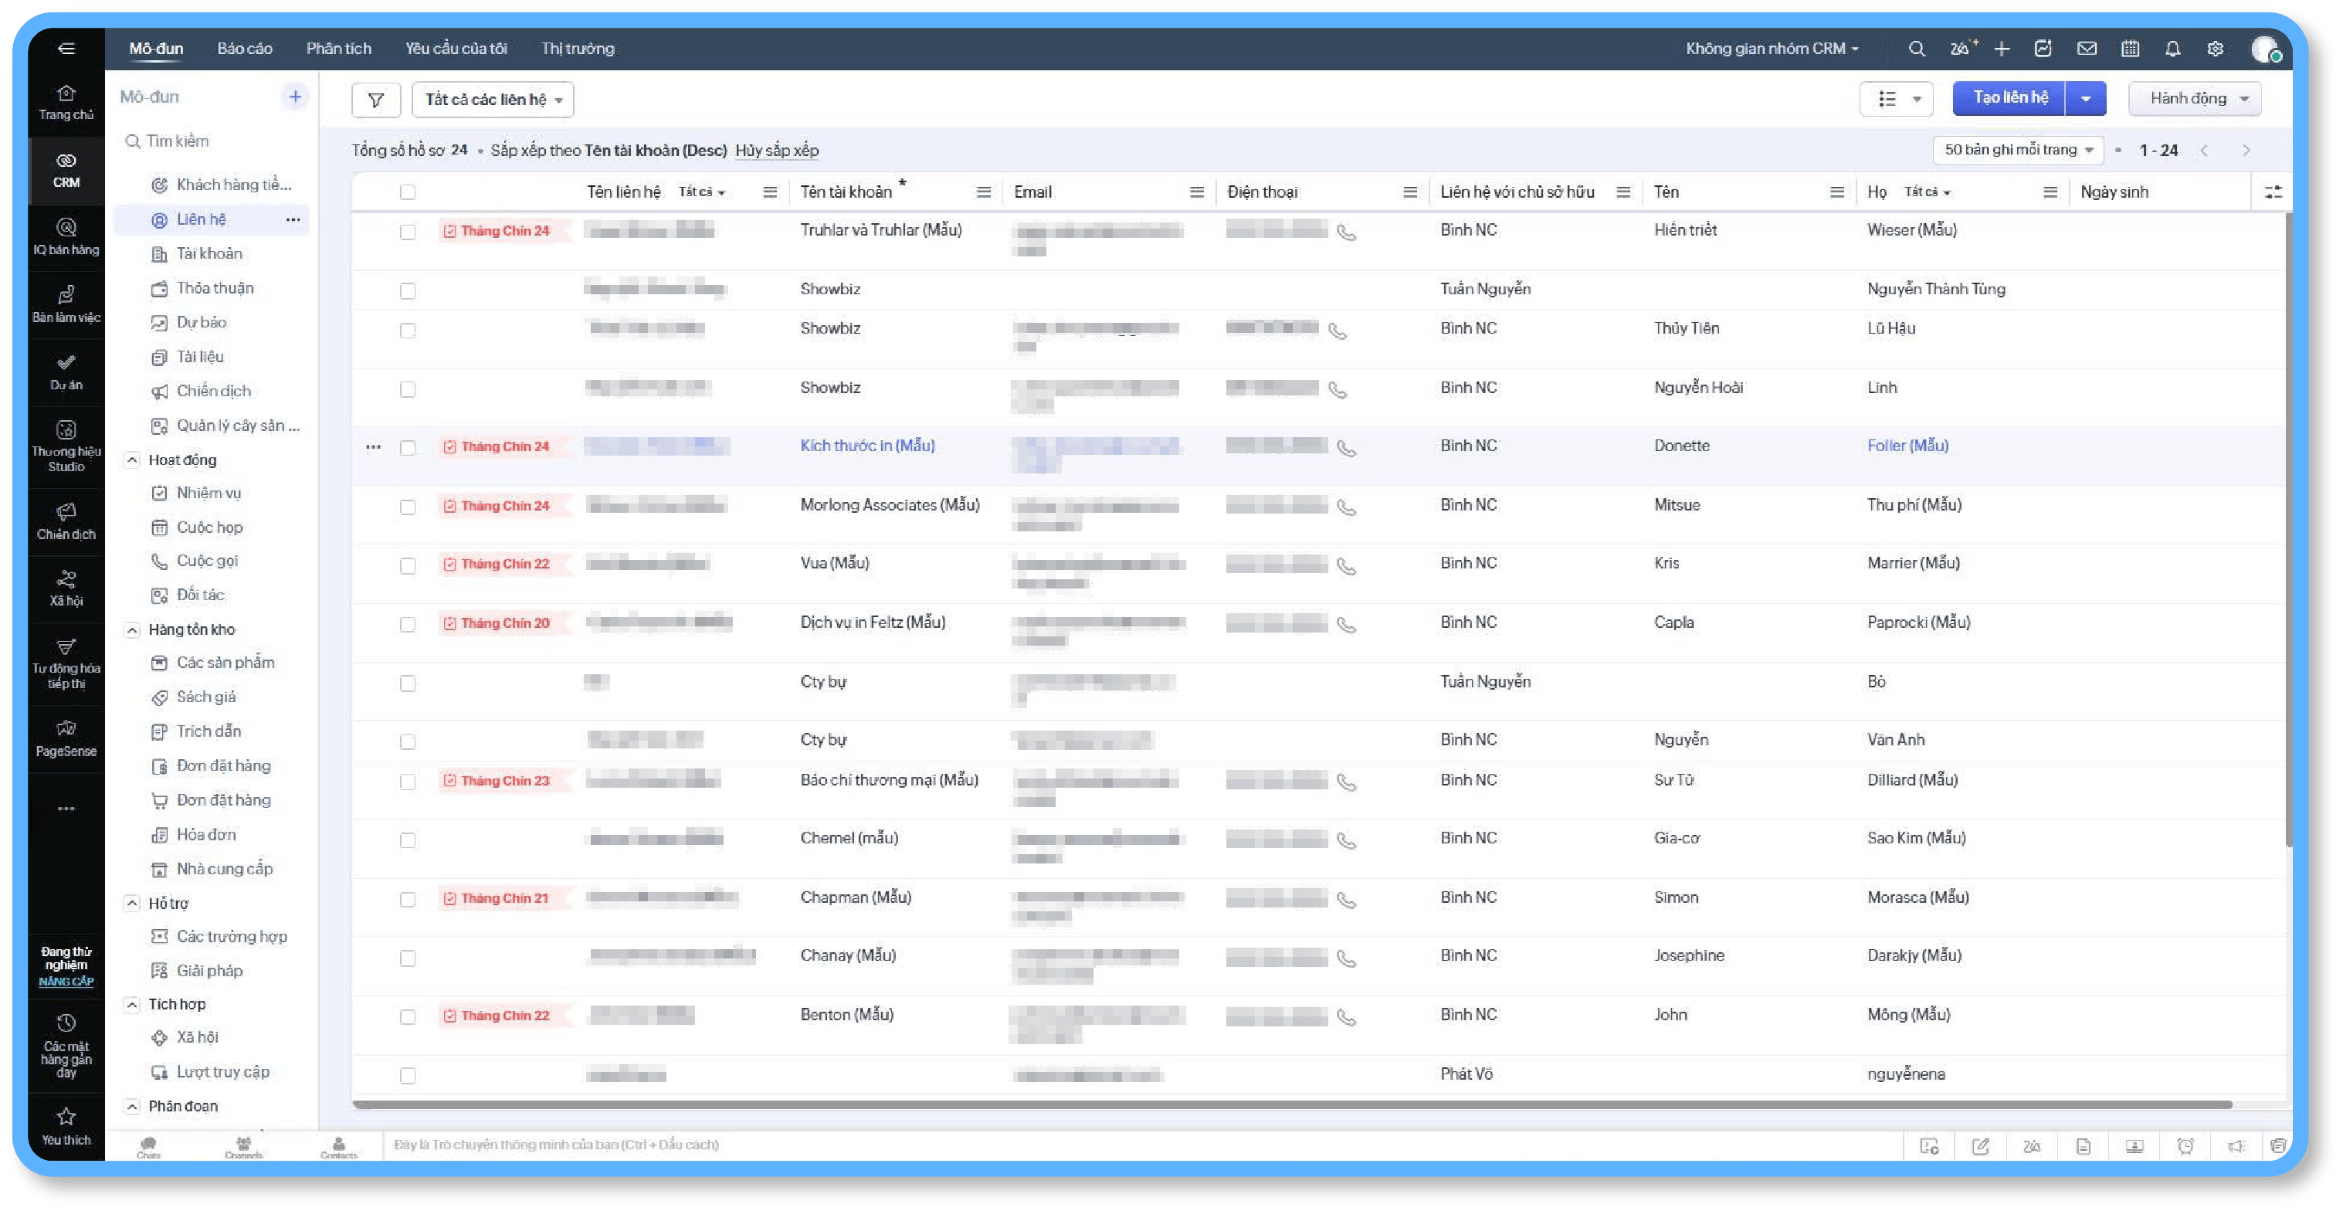Click the filter funnel icon
The image size is (2343, 1211).
click(x=375, y=99)
